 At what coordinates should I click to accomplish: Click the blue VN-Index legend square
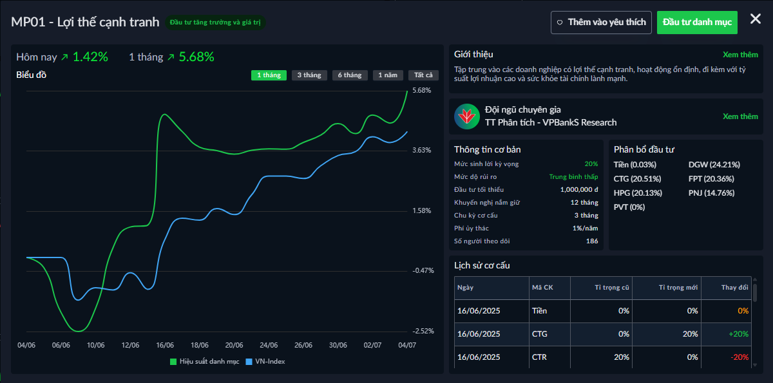[x=249, y=362]
